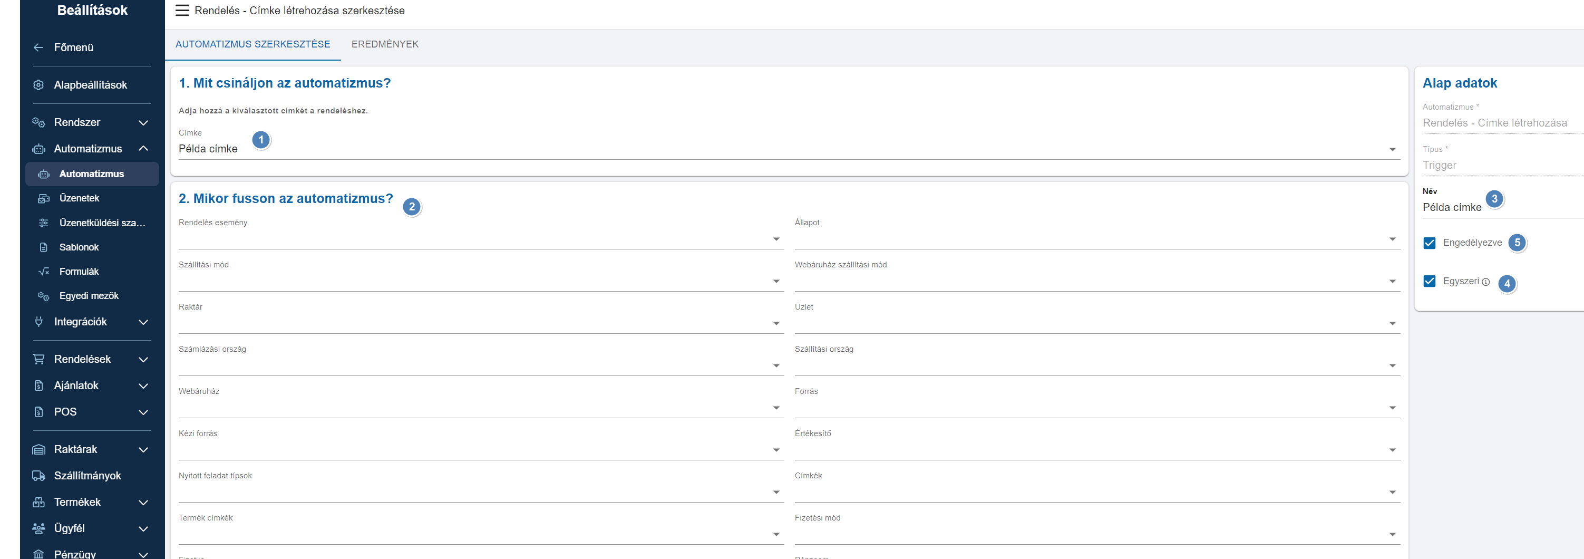Open the Címke dropdown with Példa címke

789,149
